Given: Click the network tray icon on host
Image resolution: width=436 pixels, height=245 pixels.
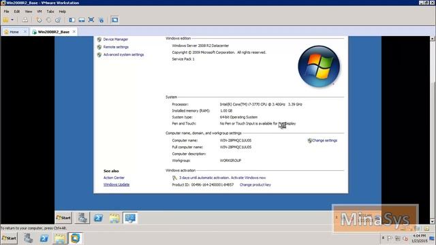Looking at the screenshot, I should click(398, 238).
